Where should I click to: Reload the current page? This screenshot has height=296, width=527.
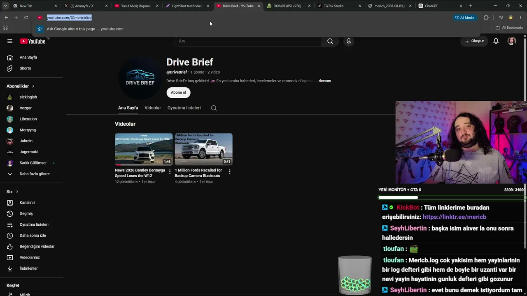(x=26, y=18)
